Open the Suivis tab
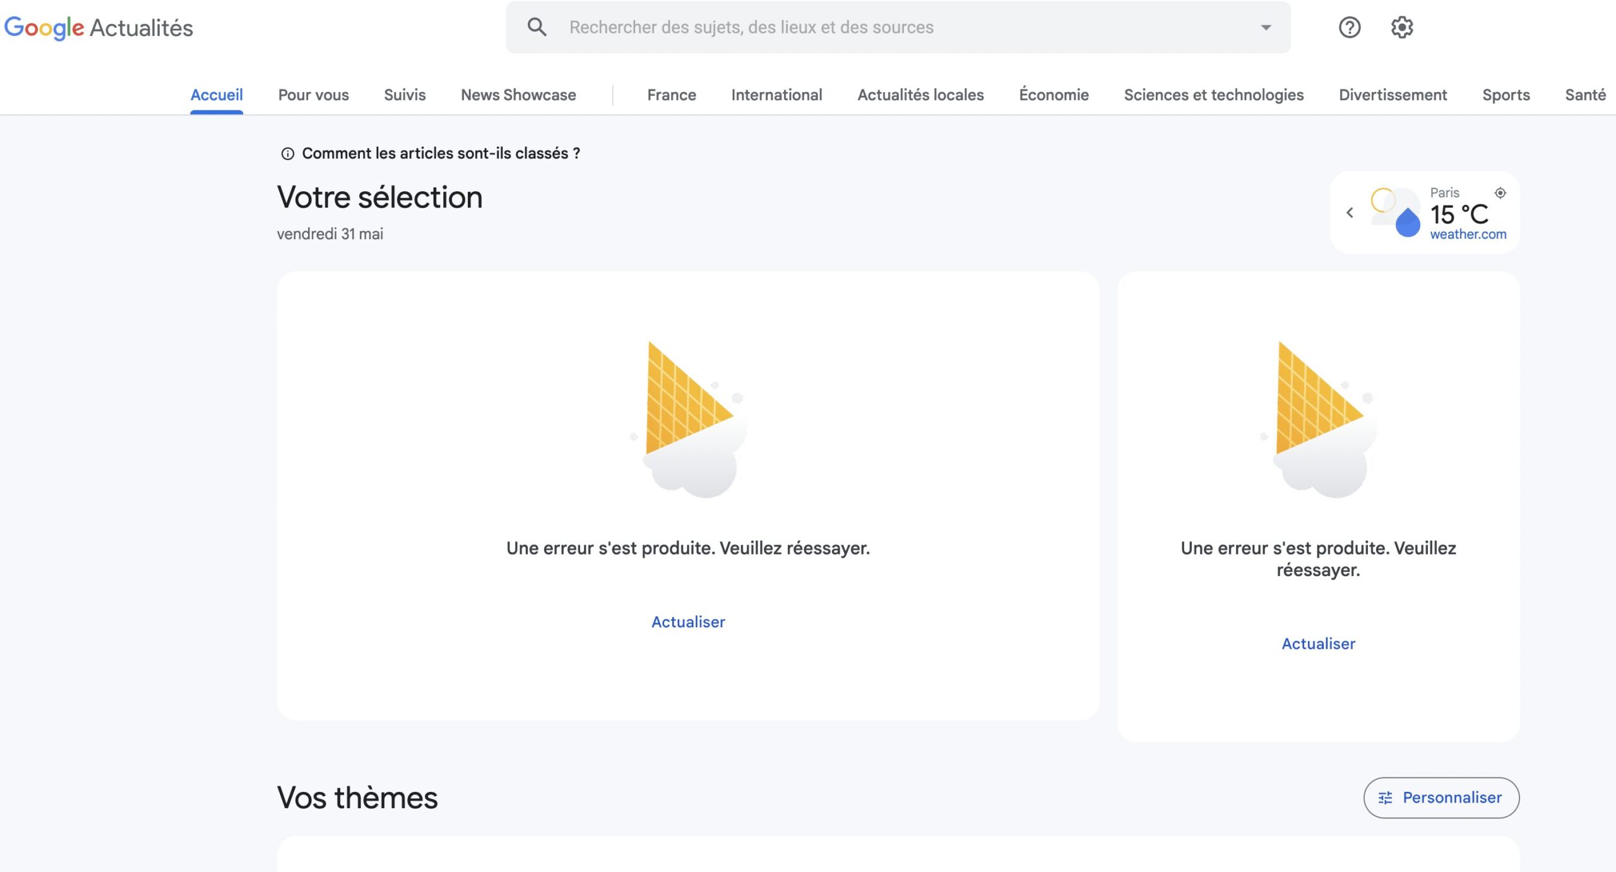The width and height of the screenshot is (1616, 872). pos(405,95)
